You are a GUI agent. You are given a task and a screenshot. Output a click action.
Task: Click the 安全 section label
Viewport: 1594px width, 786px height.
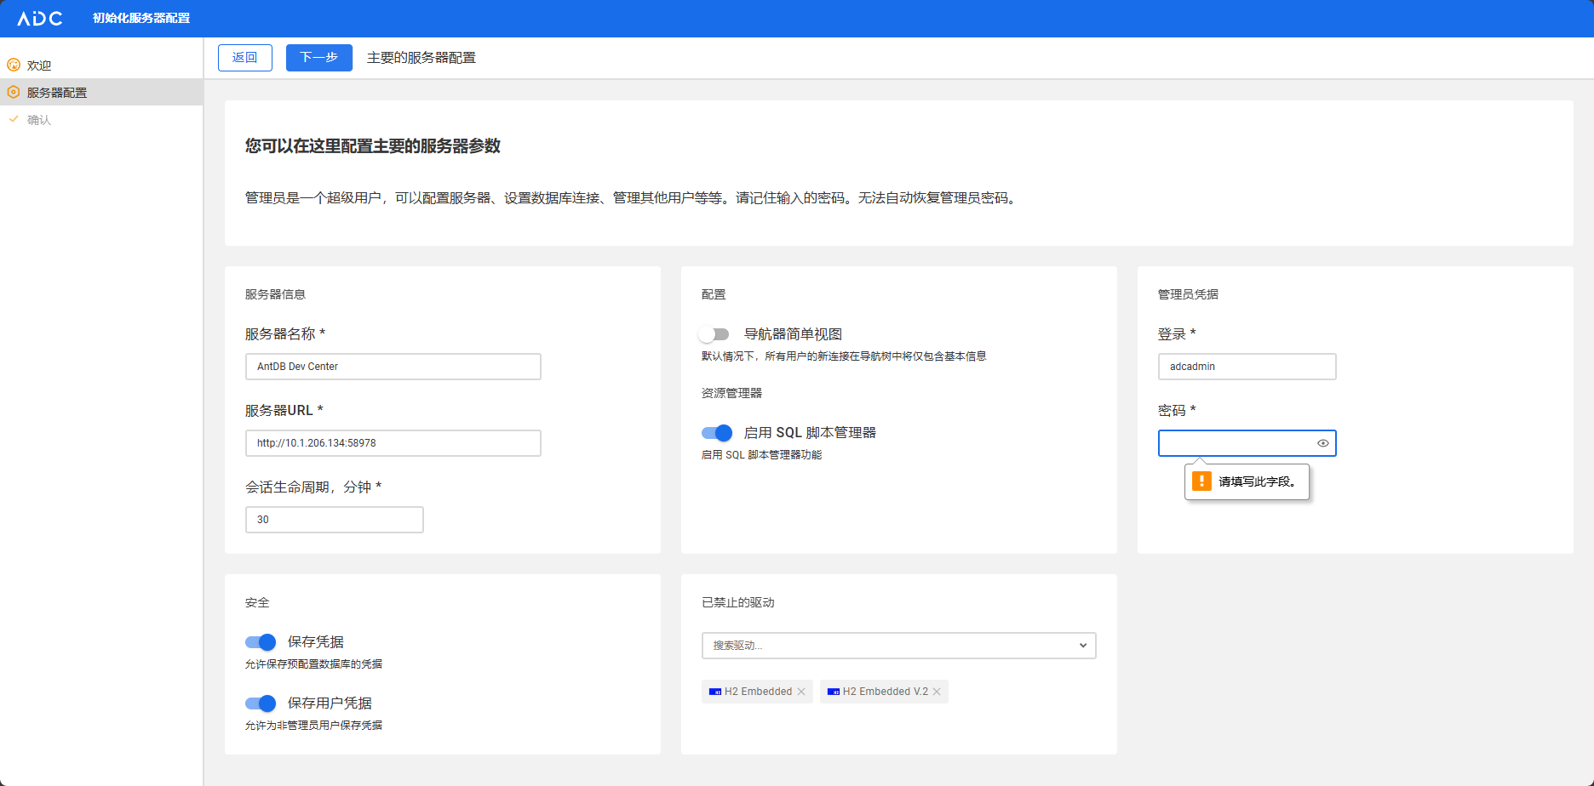[x=257, y=602]
